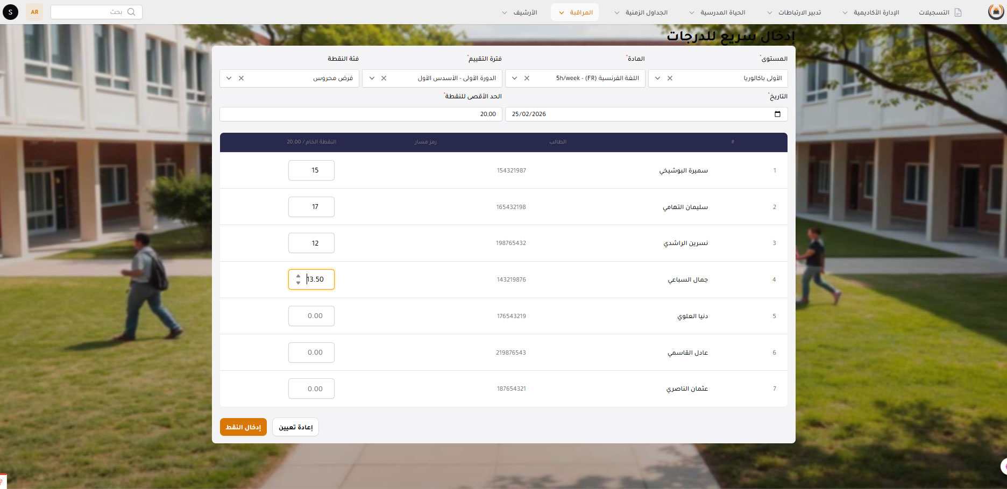Click the maximum grade field 20.00
This screenshot has height=489, width=1007.
[360, 114]
